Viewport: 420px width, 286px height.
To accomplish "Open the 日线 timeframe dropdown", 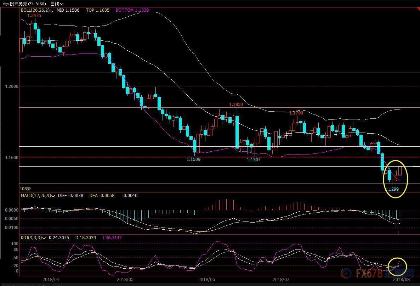I will [57, 4].
